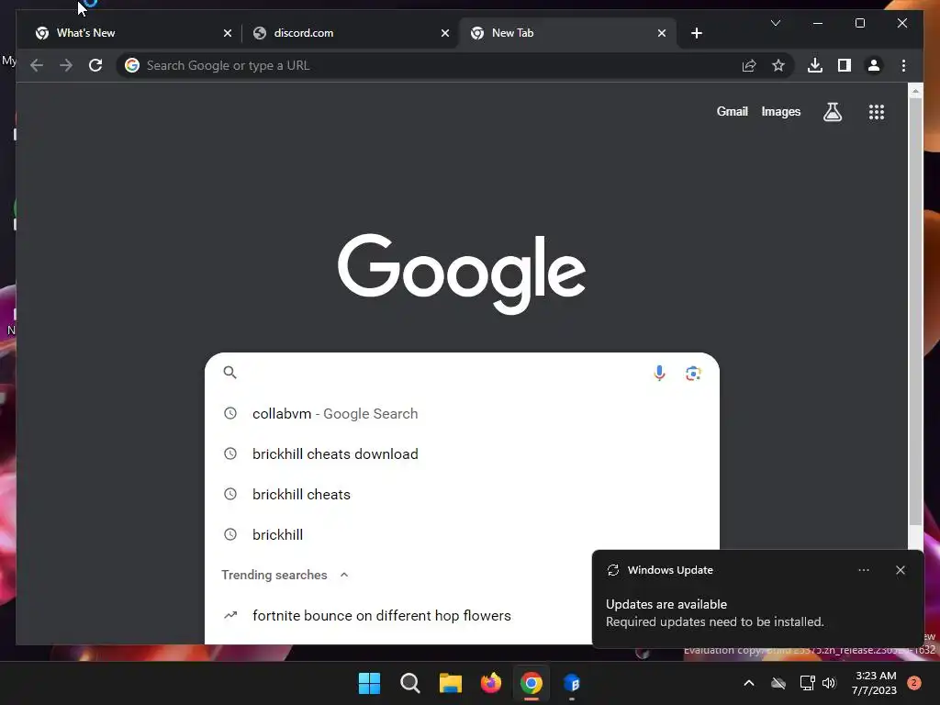This screenshot has width=940, height=705.
Task: Close the New Tab tab
Action: point(661,33)
